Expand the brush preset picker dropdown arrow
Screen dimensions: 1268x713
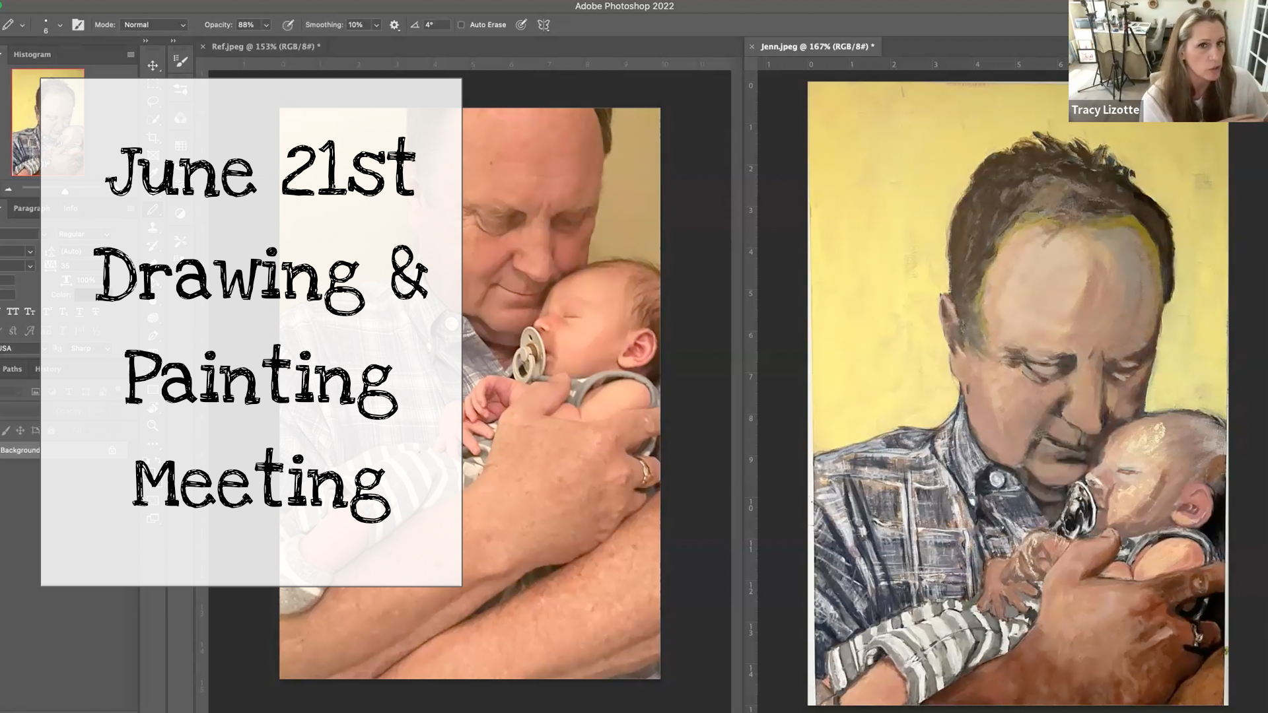pyautogui.click(x=60, y=25)
